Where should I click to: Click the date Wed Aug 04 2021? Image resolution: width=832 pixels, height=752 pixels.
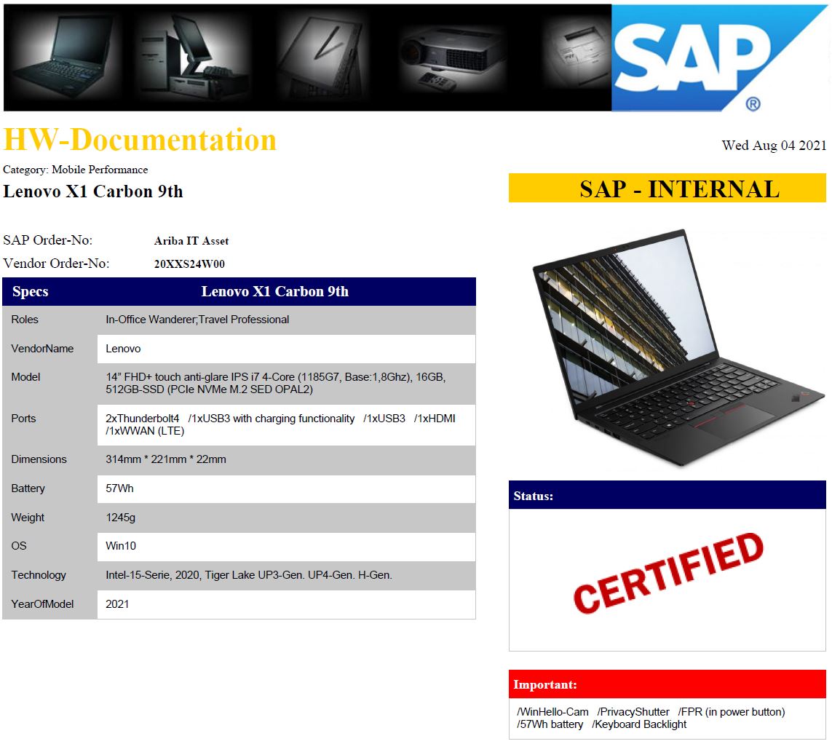[774, 146]
